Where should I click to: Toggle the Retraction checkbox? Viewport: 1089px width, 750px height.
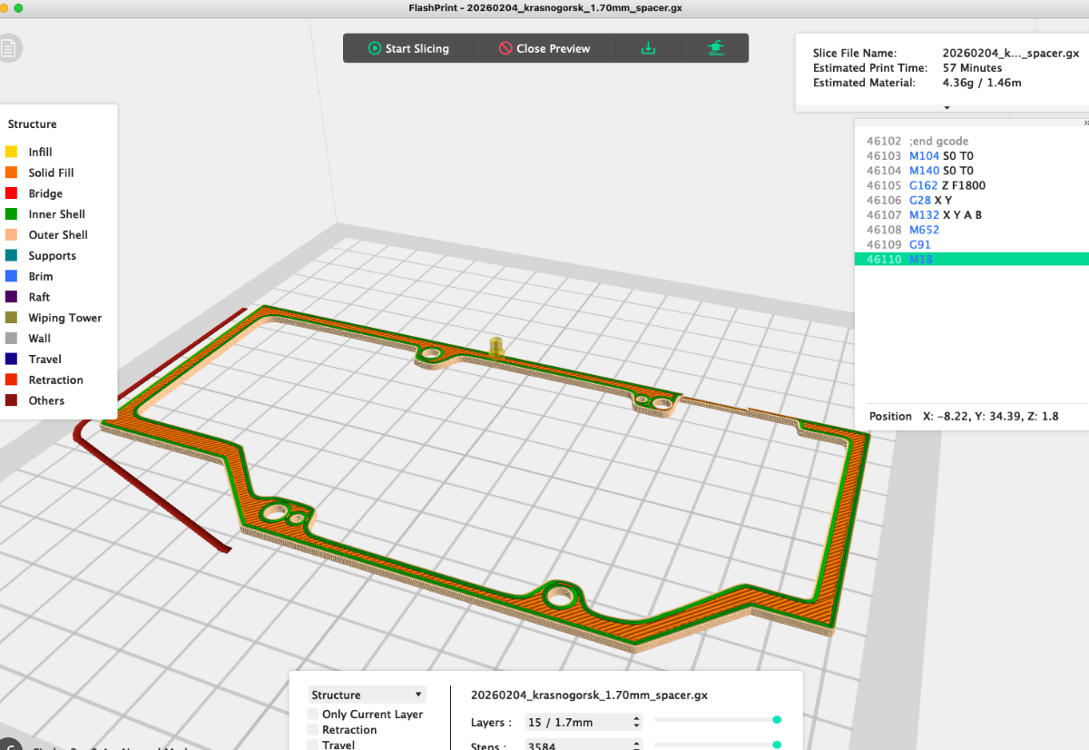(313, 730)
